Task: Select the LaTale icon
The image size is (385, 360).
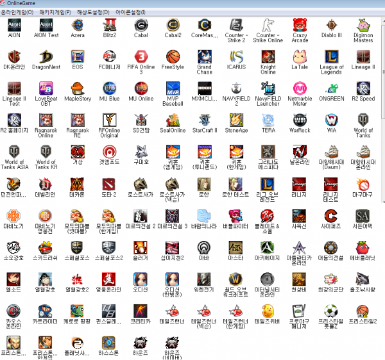Action: pos(300,56)
